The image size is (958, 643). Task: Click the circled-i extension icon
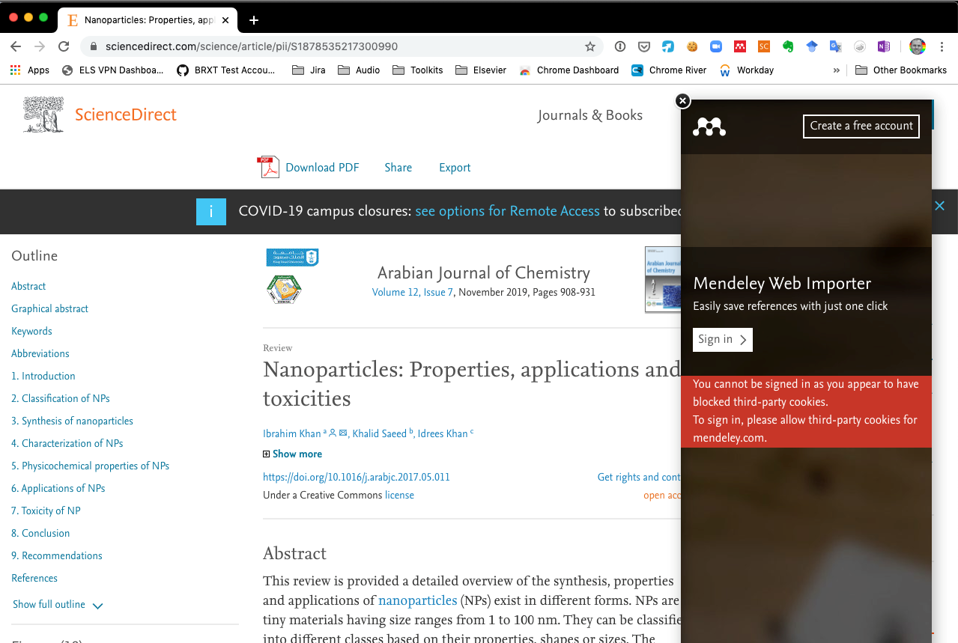point(620,46)
